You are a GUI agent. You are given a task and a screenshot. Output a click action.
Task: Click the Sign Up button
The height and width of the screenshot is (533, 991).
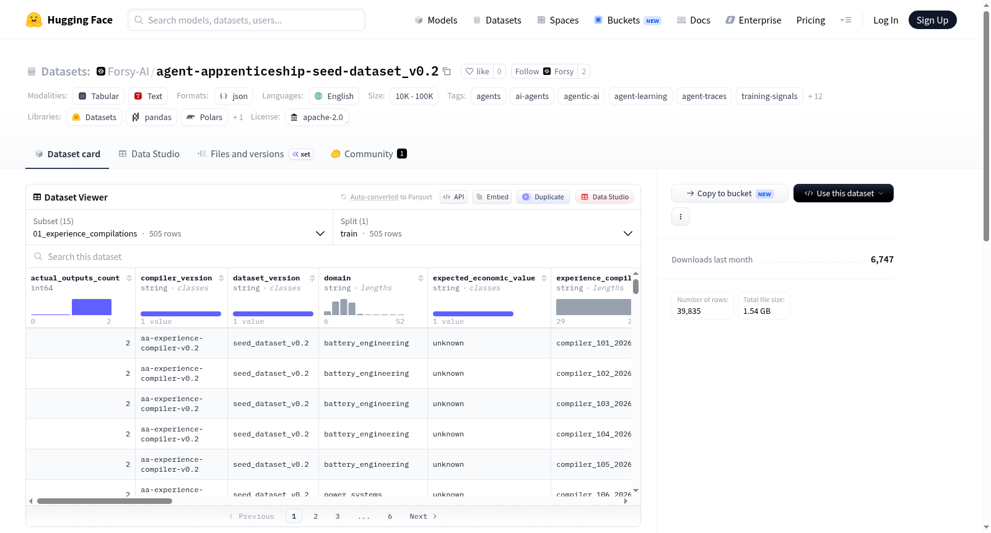(x=932, y=20)
